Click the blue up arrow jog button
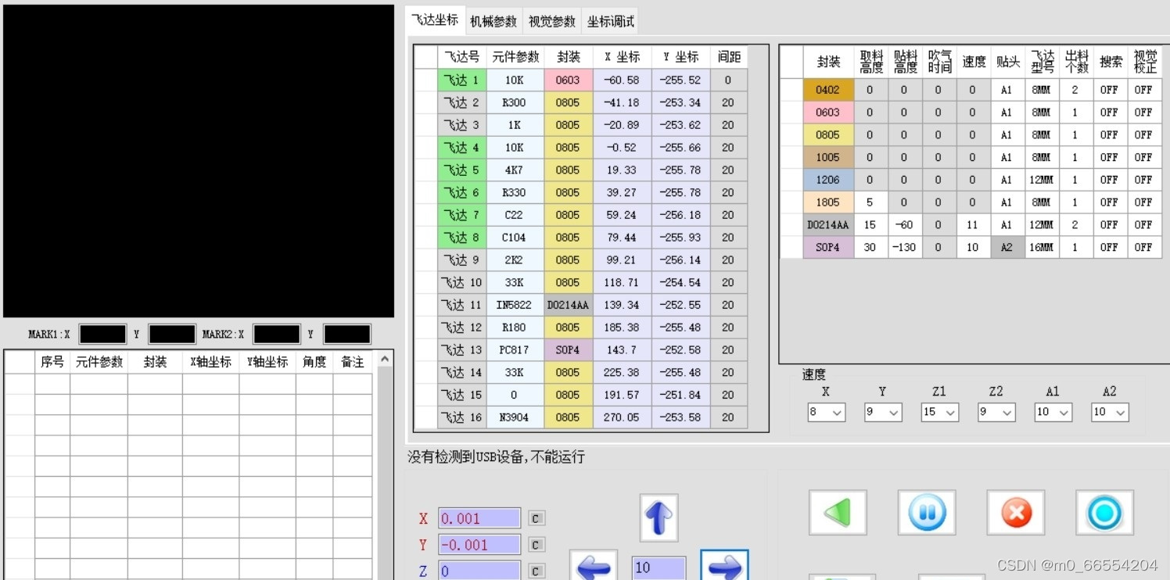 (659, 517)
